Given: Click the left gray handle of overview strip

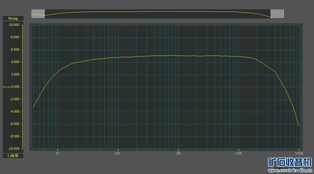Looking at the screenshot, I should point(38,14).
